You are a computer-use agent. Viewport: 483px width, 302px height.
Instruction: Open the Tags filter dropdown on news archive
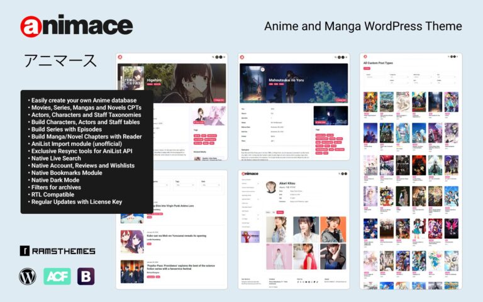click(184, 185)
